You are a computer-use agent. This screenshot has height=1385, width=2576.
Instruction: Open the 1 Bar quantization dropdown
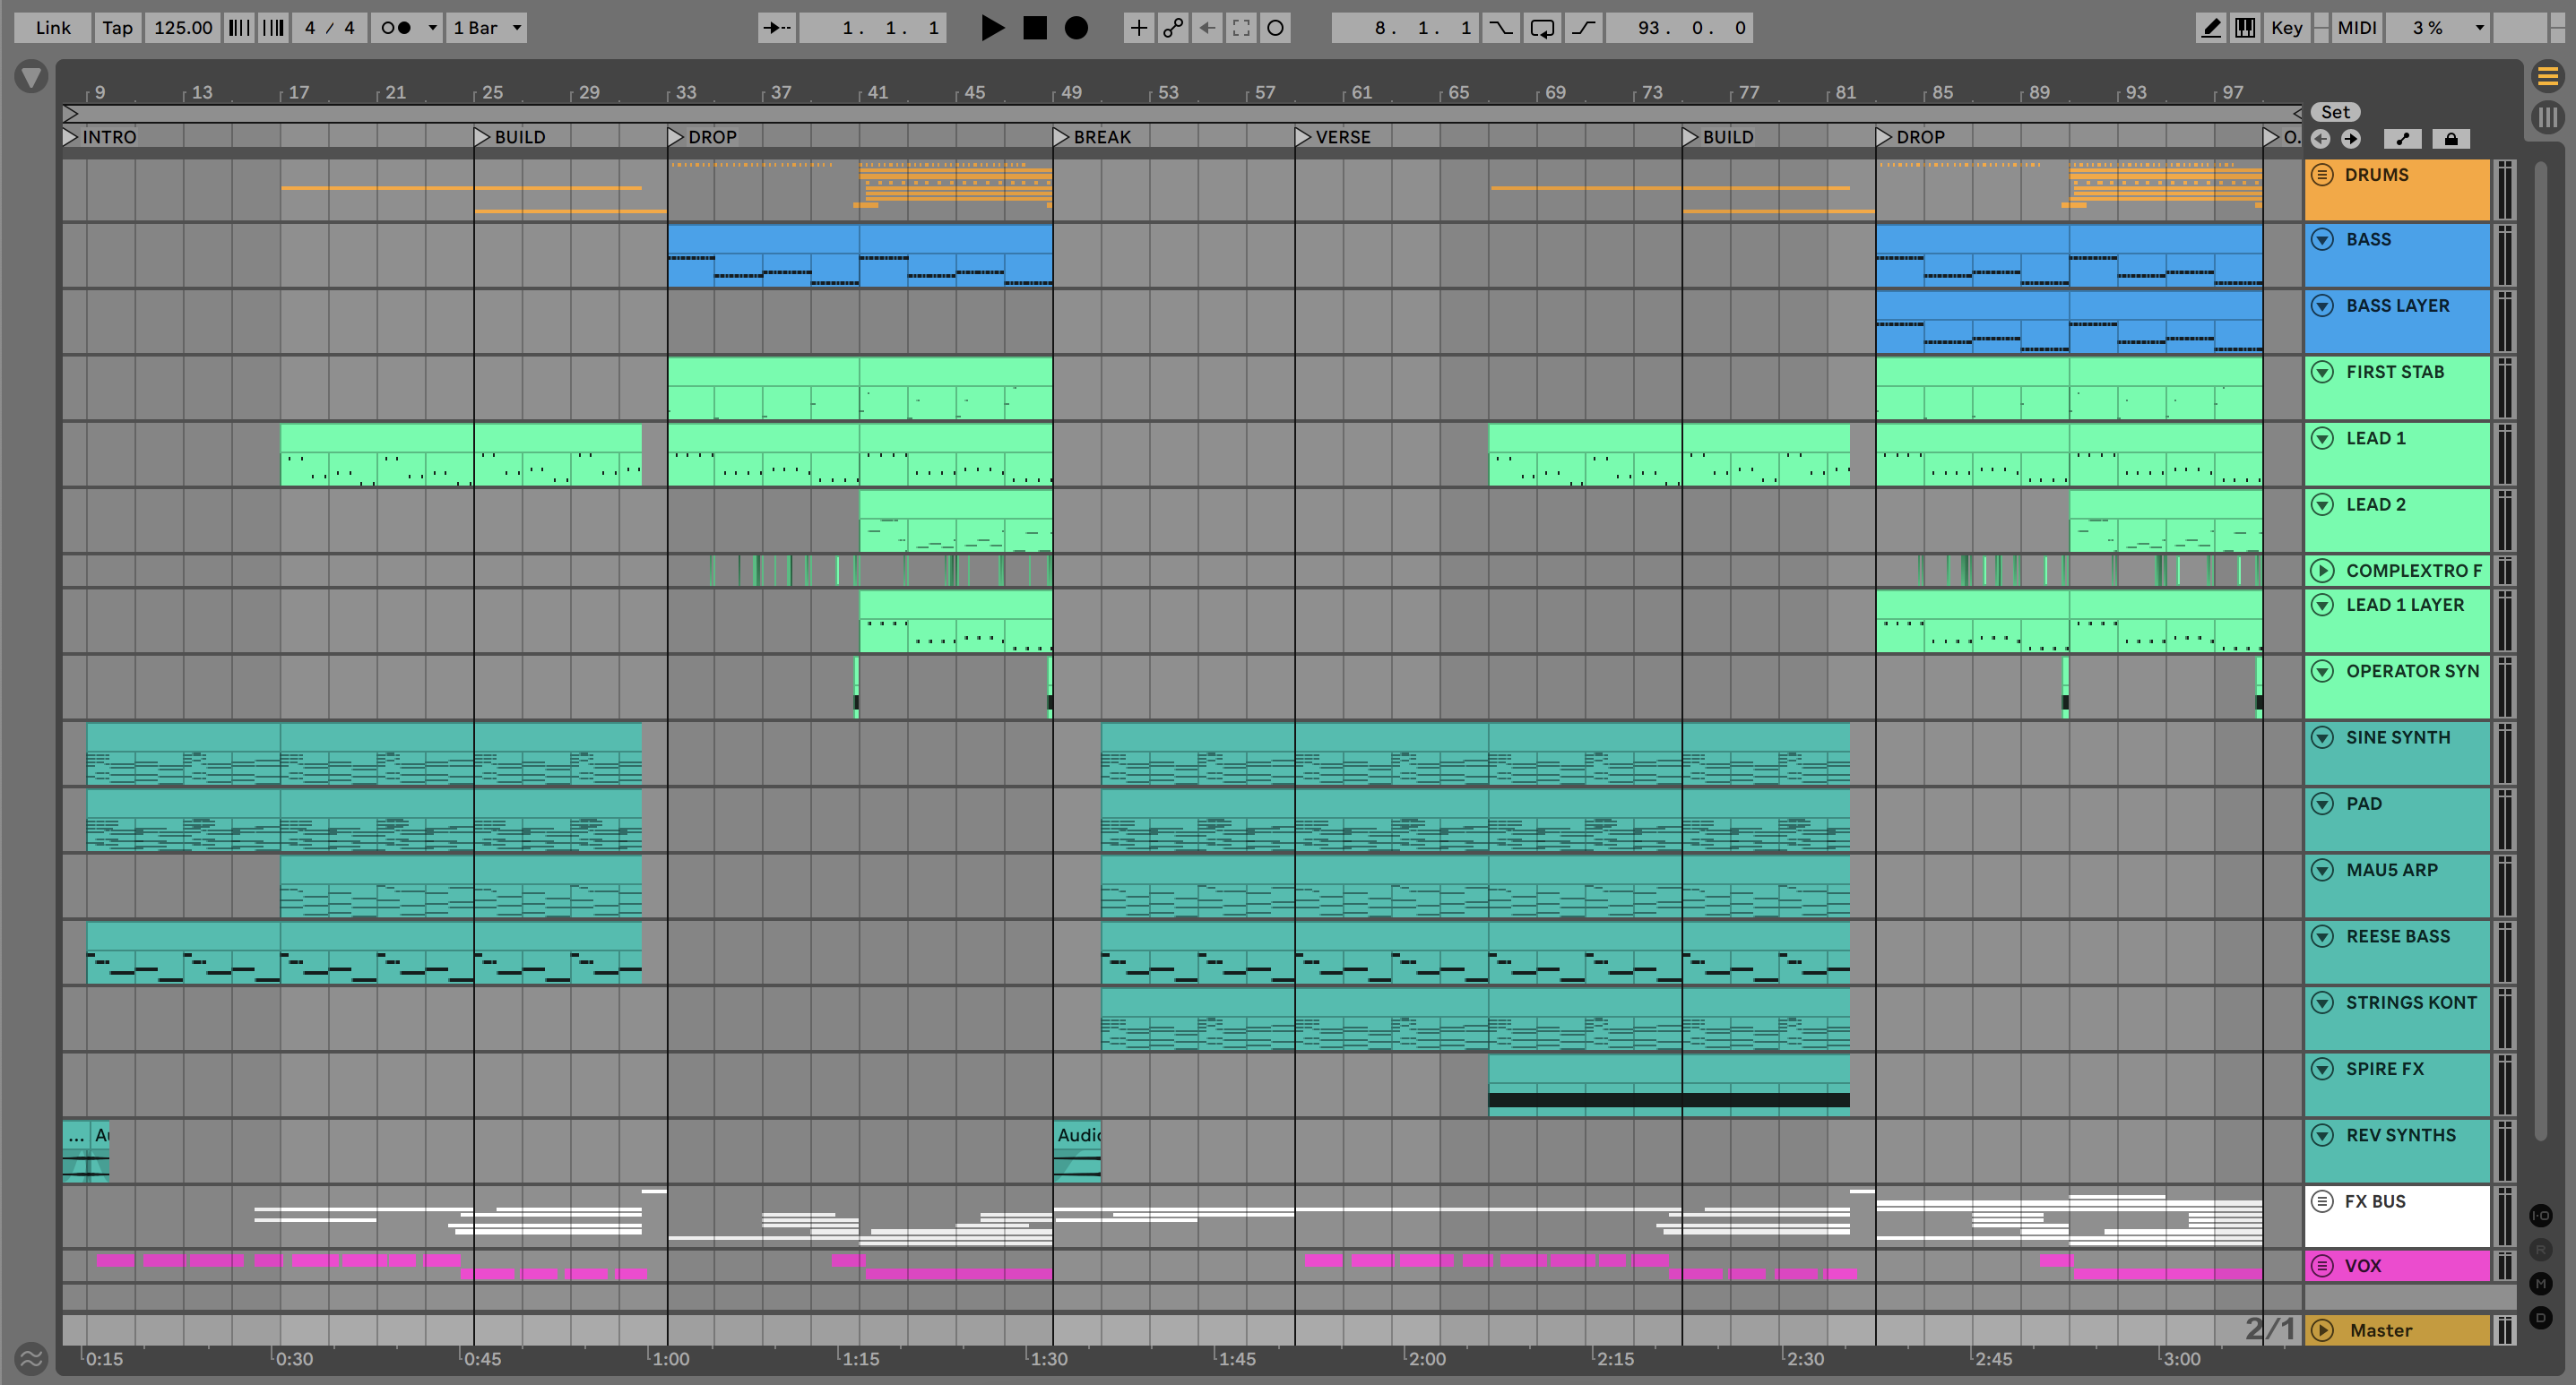(488, 28)
